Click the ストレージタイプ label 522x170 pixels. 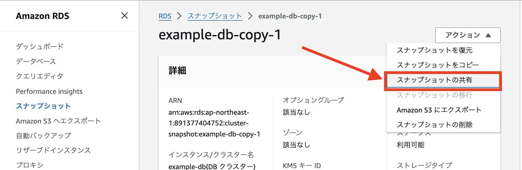coord(424,165)
